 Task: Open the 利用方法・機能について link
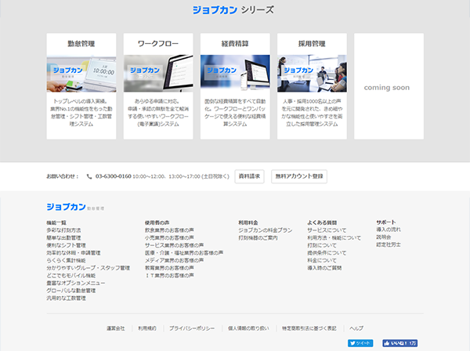334,237
